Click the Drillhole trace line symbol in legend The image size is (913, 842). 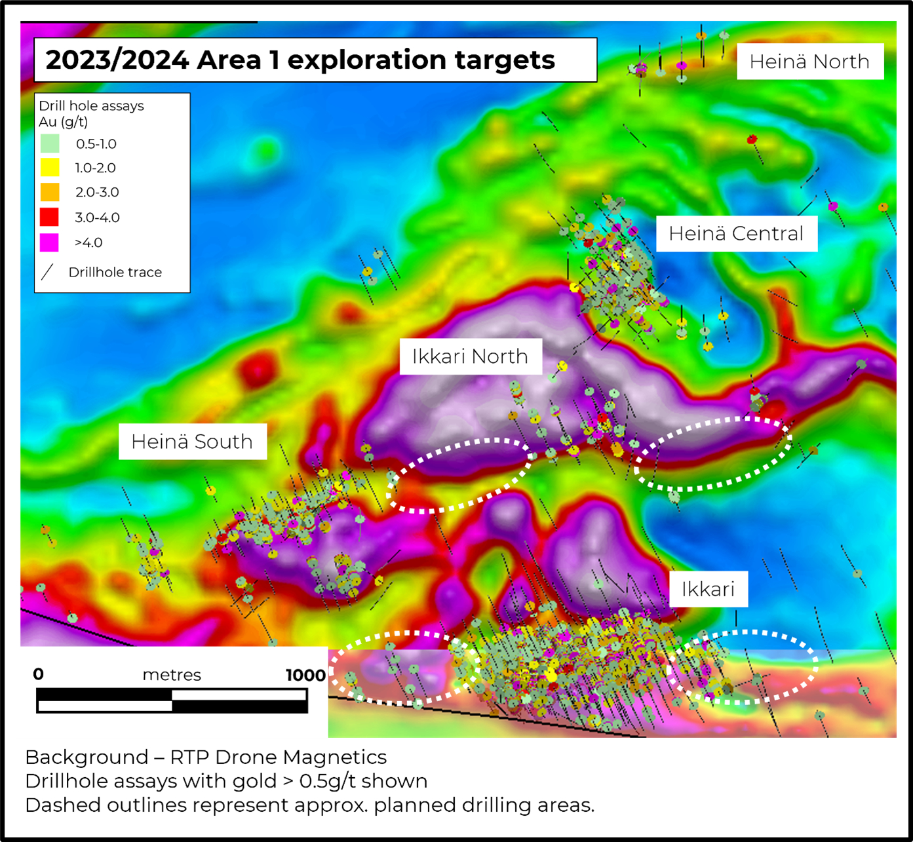click(48, 272)
